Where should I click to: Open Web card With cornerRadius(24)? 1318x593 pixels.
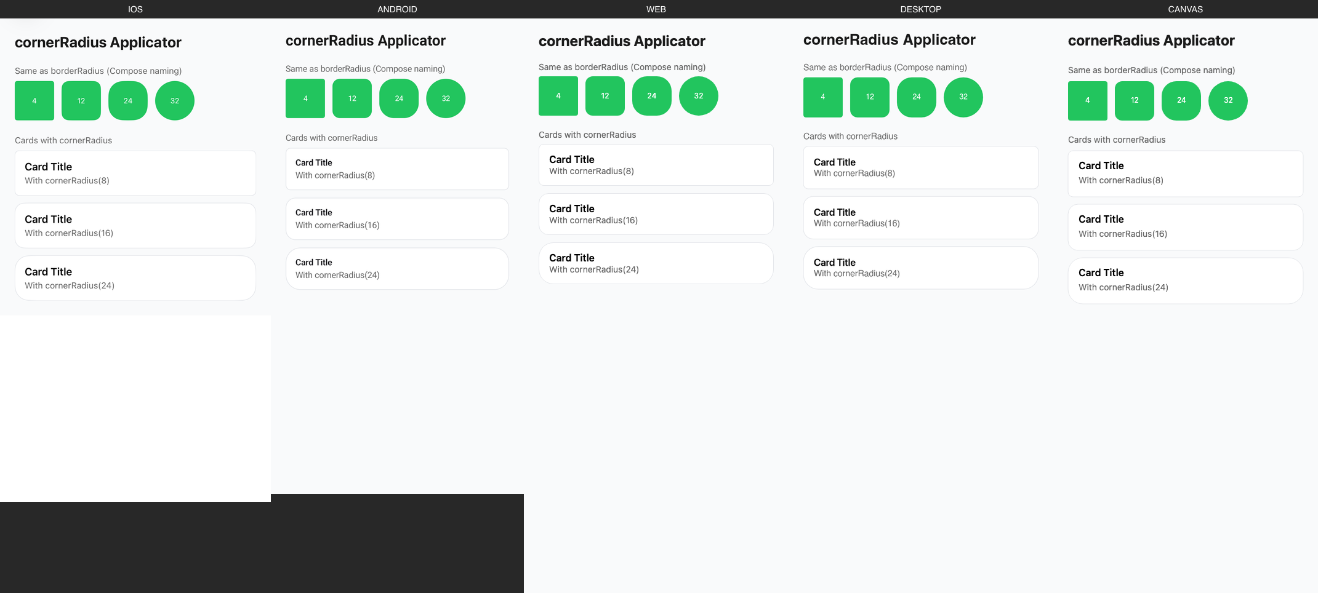tap(656, 263)
